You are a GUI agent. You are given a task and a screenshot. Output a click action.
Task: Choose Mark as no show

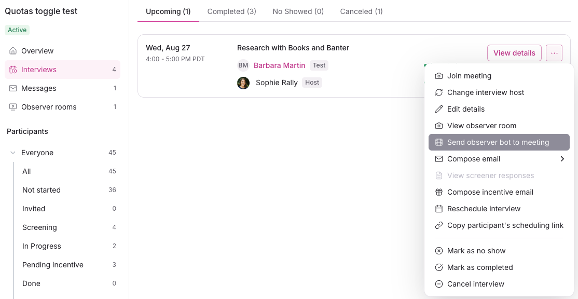pos(476,251)
